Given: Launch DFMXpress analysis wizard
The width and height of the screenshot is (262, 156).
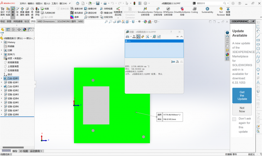Looking at the screenshot, I should tap(168, 12).
